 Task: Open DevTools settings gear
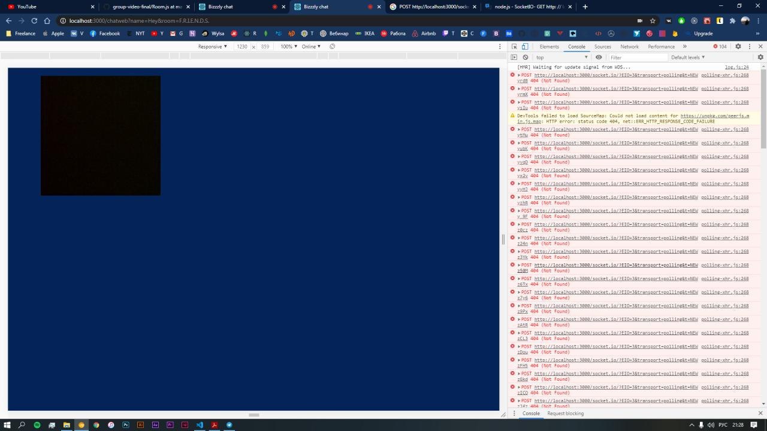738,46
